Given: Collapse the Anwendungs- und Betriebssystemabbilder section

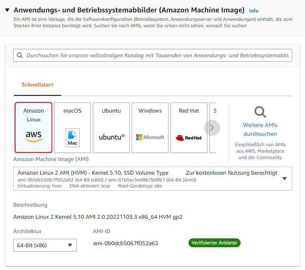Looking at the screenshot, I should [x=7, y=10].
